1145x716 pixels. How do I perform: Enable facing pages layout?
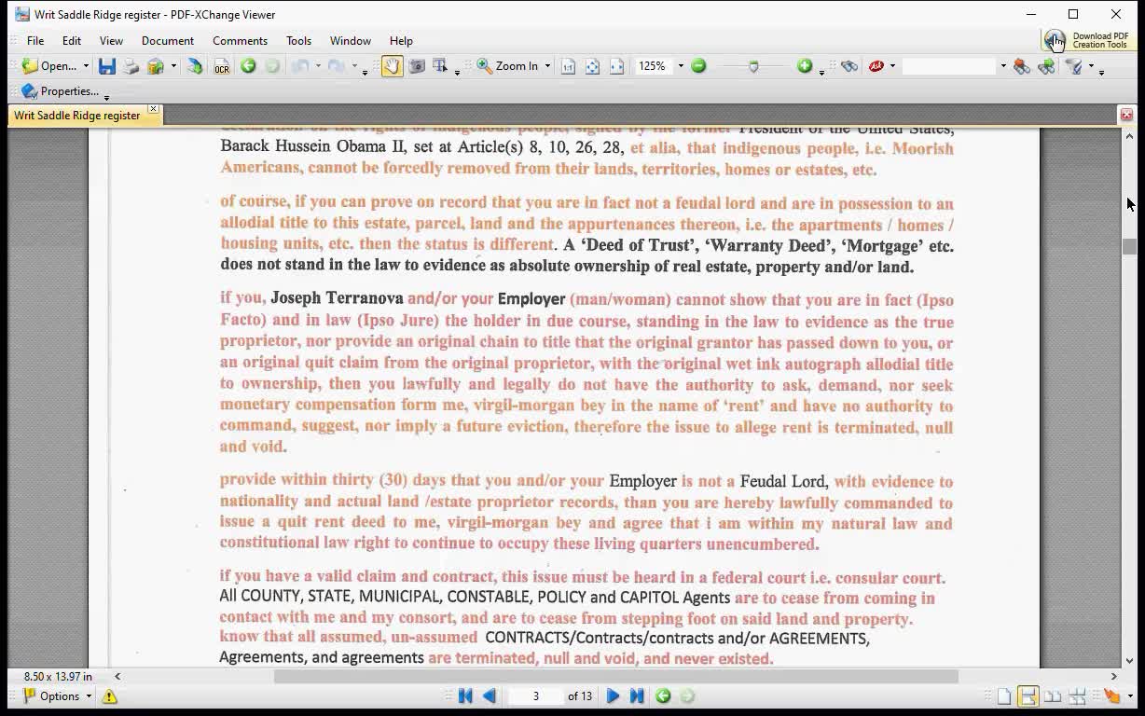tap(1053, 696)
